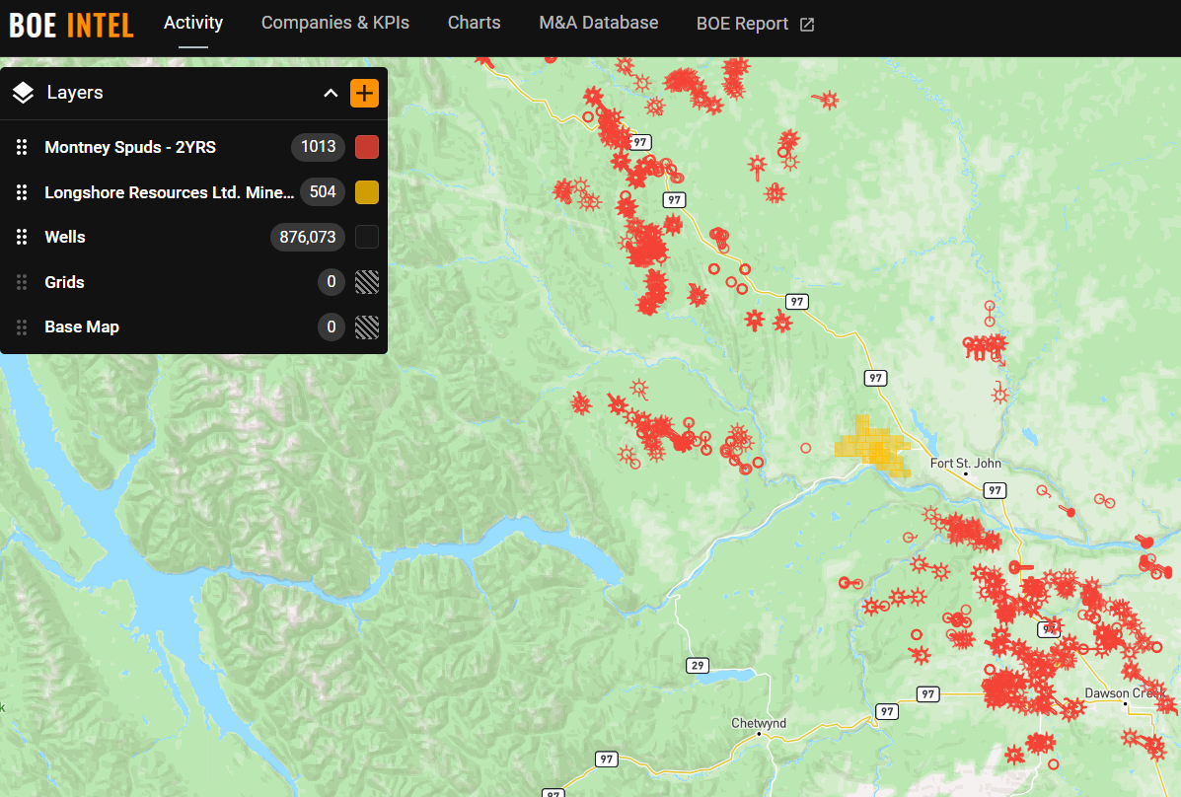Click the Base Map zero count badge
Viewport: 1181px width, 797px height.
pyautogui.click(x=332, y=326)
